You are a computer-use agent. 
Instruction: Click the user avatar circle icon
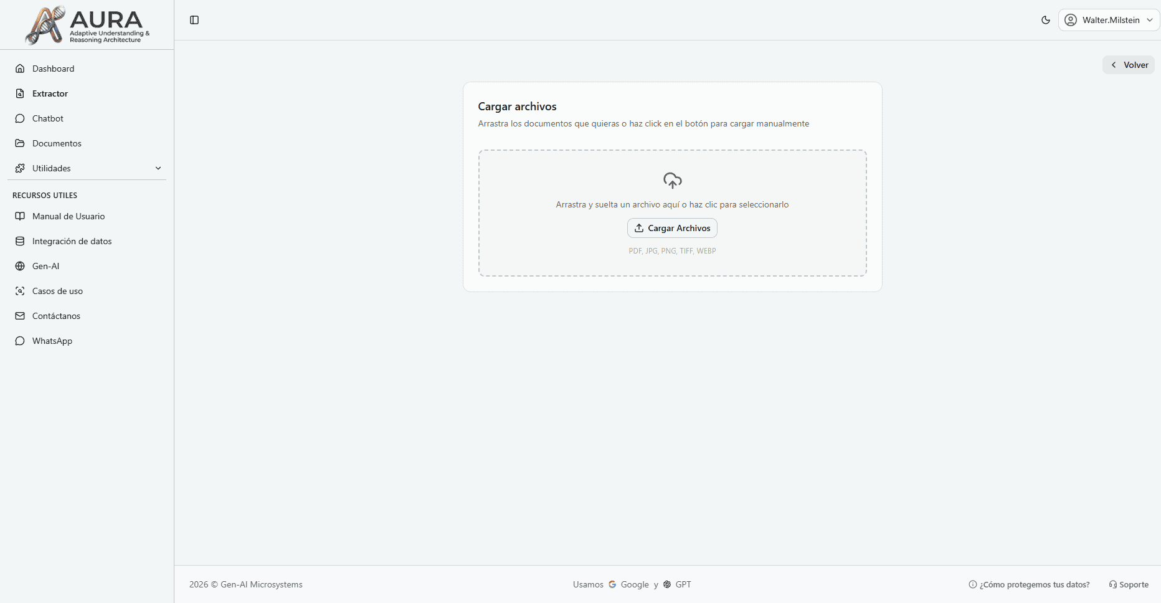1070,20
